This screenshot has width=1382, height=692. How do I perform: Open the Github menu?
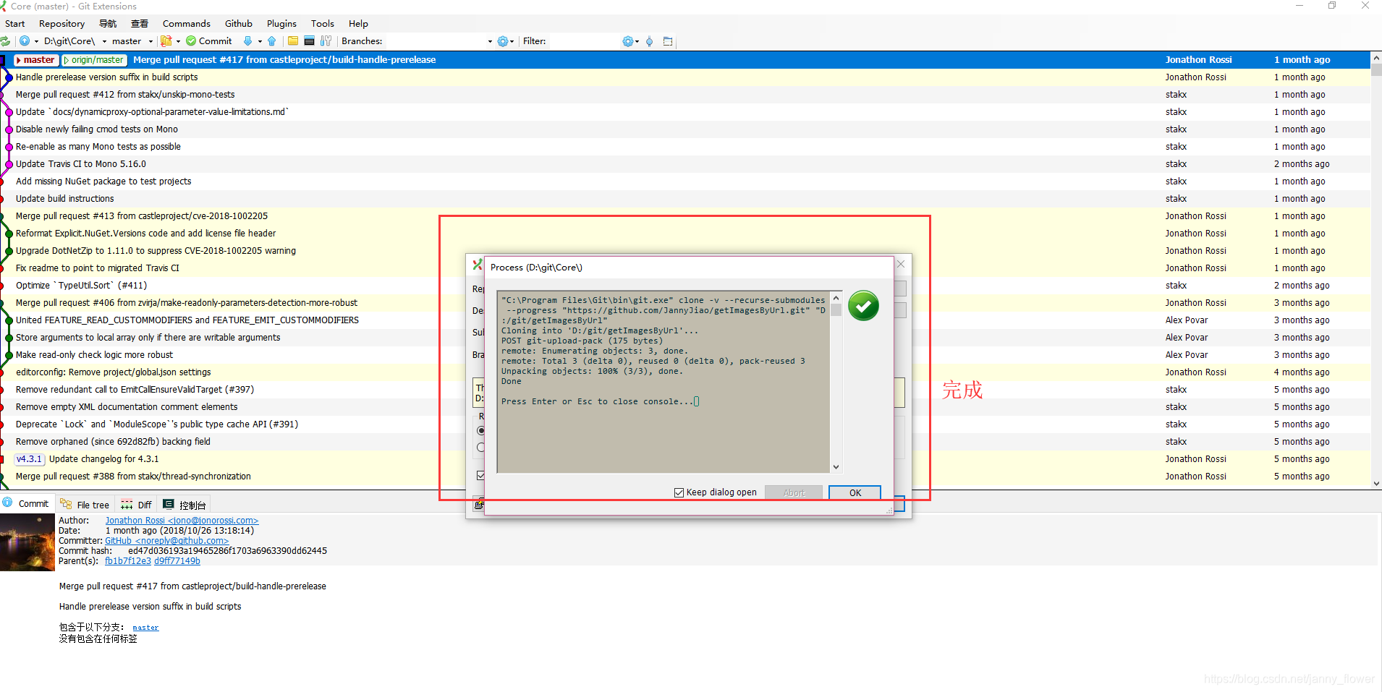pos(239,24)
